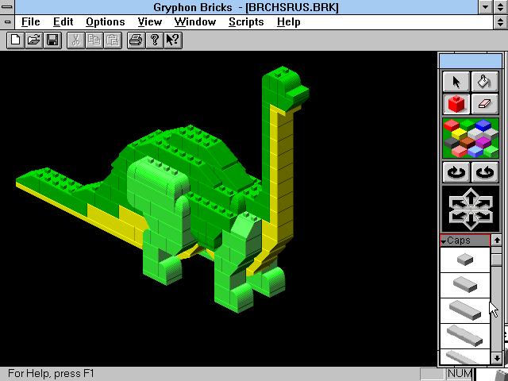This screenshot has height=381, width=508.
Task: Click the brick list scrollbar thumb
Action: (497, 260)
